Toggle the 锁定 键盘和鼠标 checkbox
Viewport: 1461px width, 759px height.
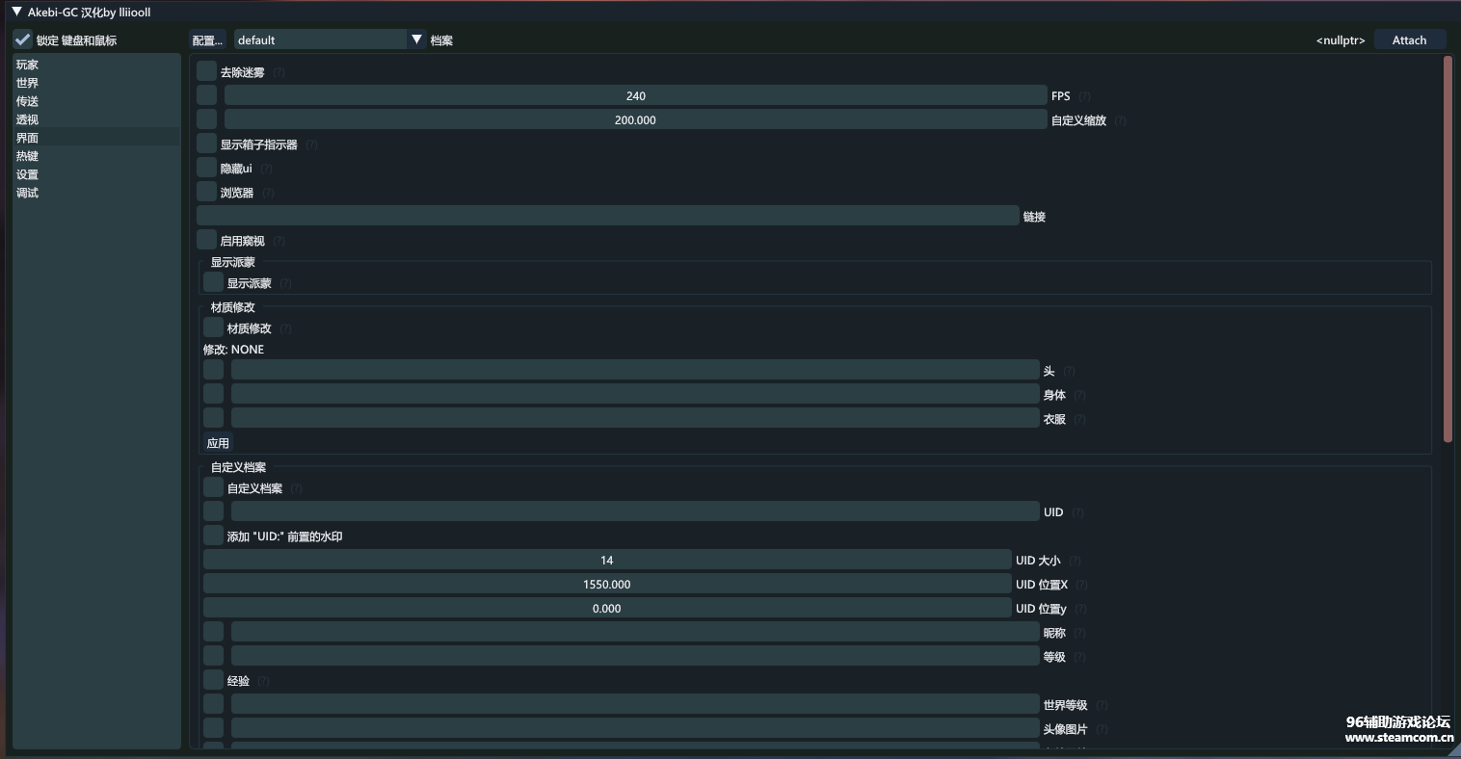[x=22, y=40]
